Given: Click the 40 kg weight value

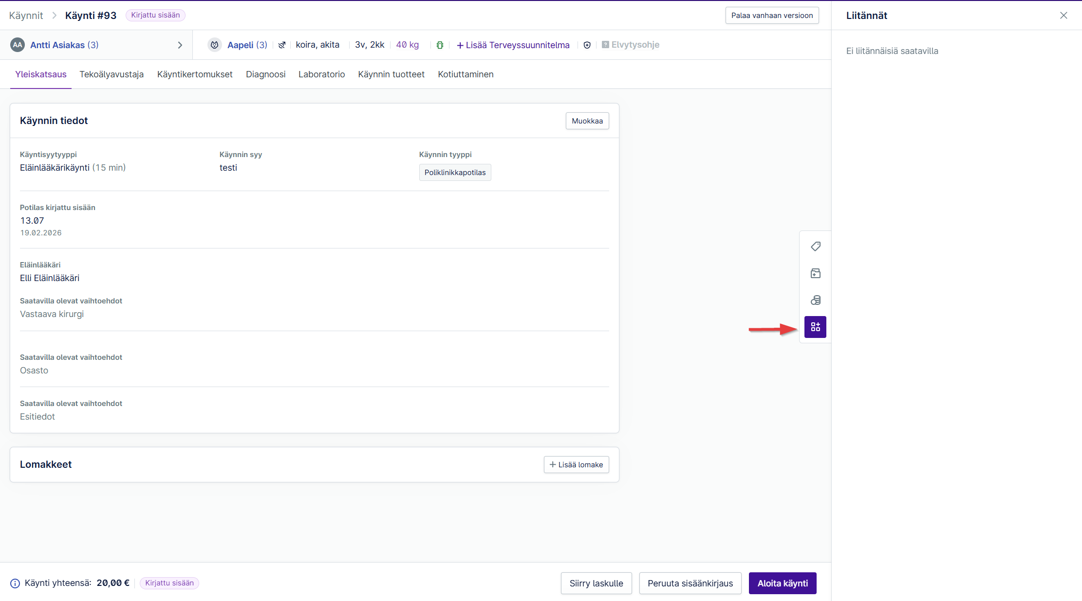Looking at the screenshot, I should (407, 45).
